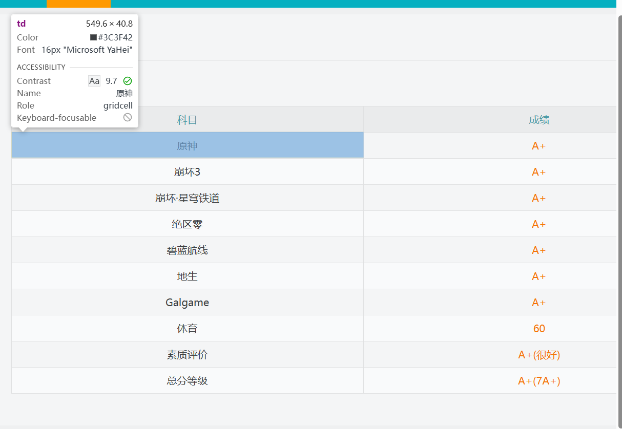Click the A+(很好) evaluation value
Viewport: 622px width, 429px height.
point(539,354)
